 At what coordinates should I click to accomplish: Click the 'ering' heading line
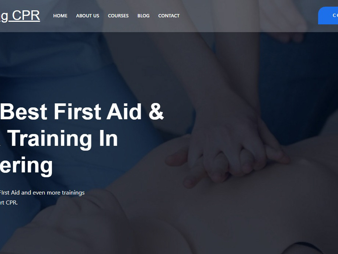click(x=26, y=165)
